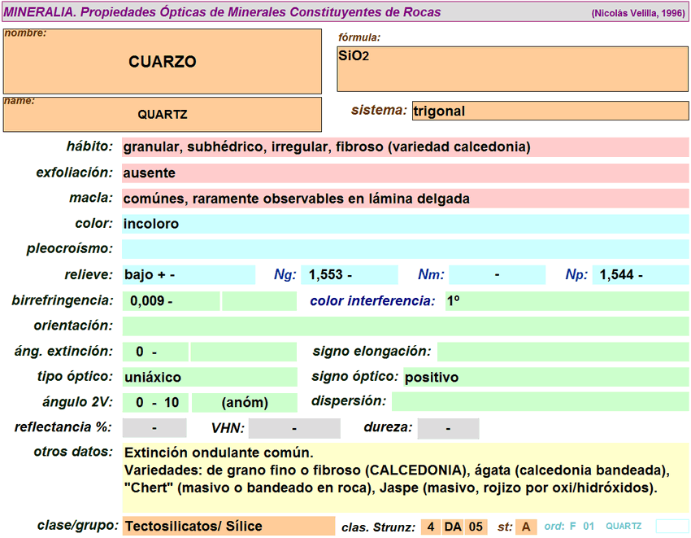Click the otros datos notes text area
The height and width of the screenshot is (538, 691).
[405, 477]
